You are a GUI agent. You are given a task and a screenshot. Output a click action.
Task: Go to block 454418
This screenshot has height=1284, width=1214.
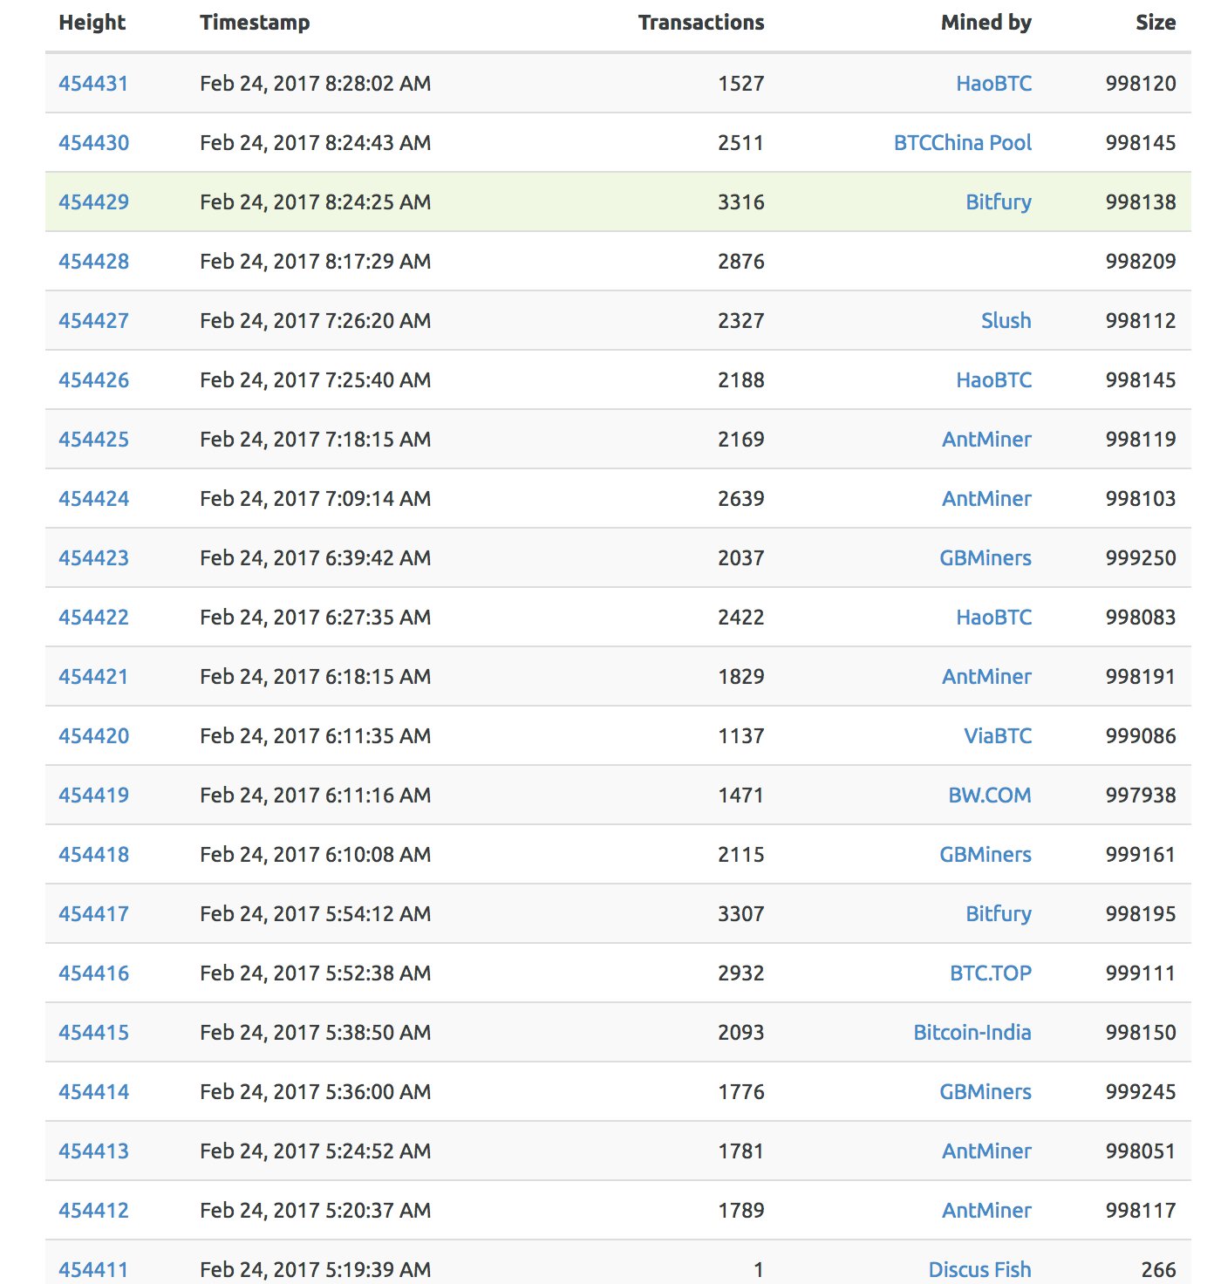[93, 855]
